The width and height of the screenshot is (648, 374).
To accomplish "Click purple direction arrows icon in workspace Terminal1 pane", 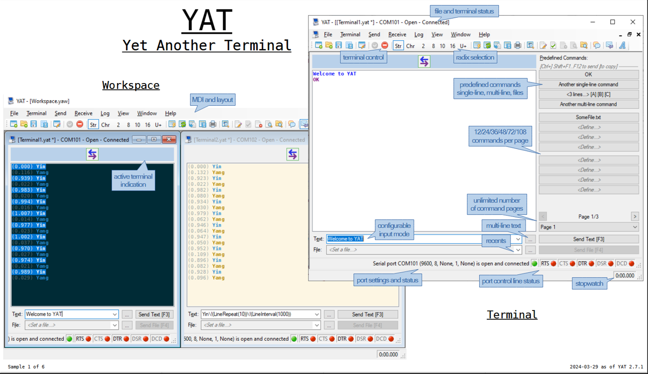I will pos(92,154).
